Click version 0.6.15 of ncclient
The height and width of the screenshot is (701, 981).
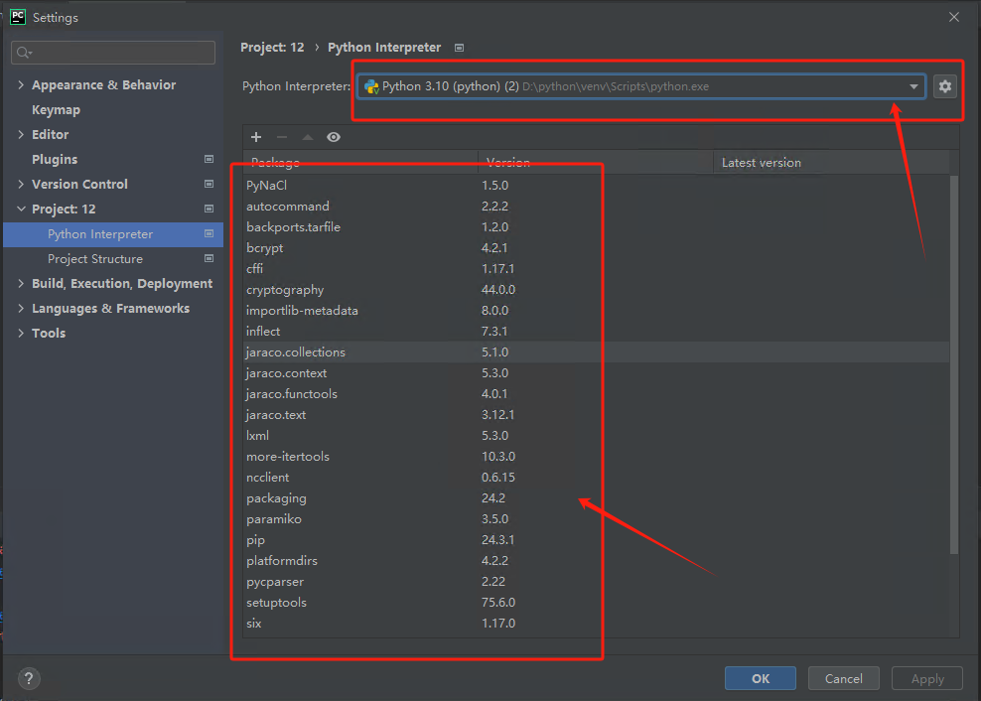(498, 477)
